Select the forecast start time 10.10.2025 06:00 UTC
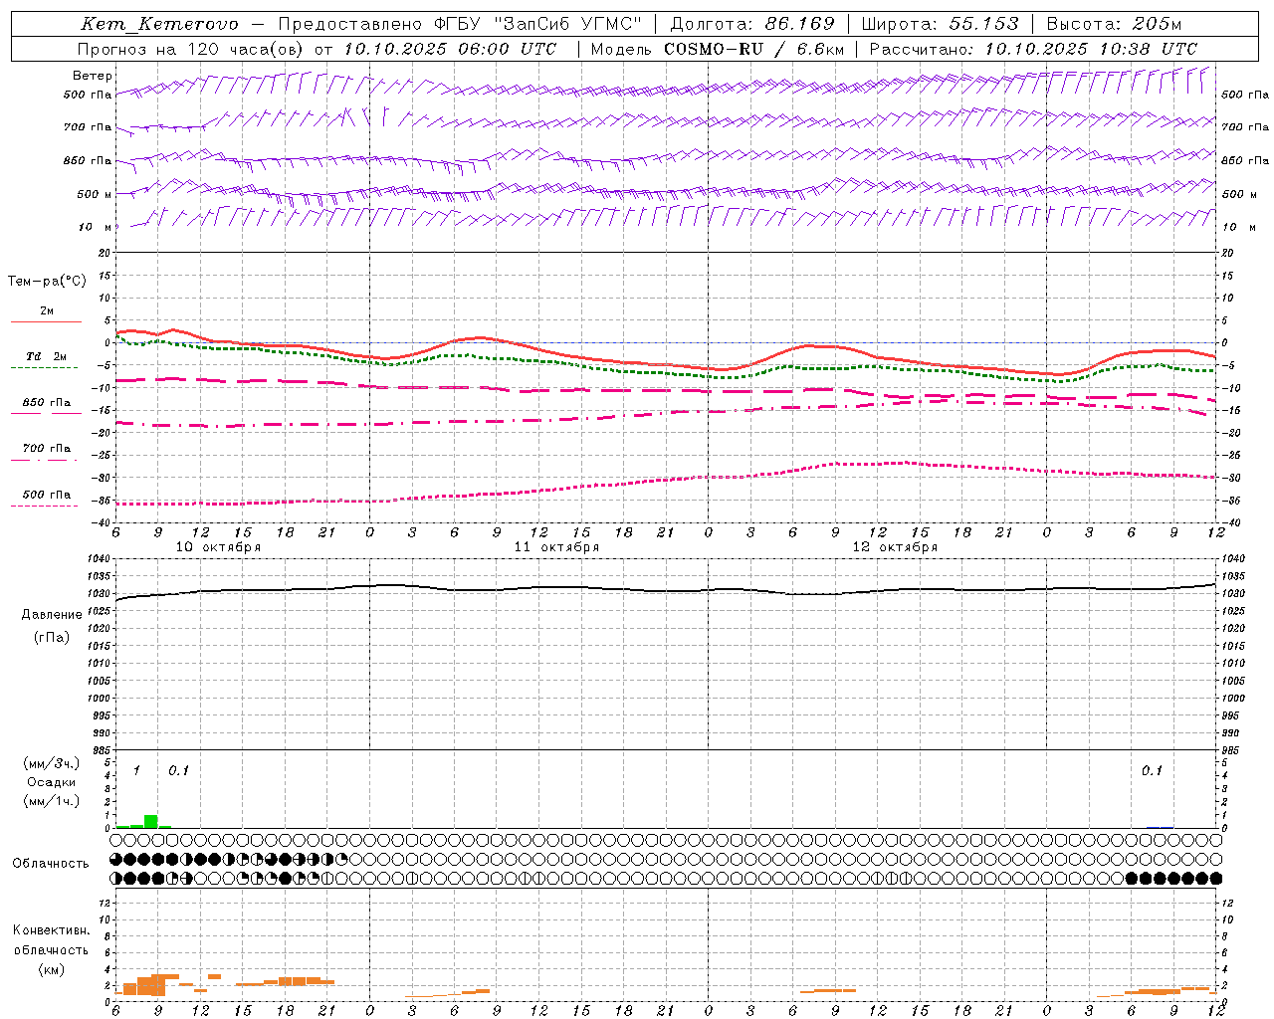 click(x=450, y=49)
